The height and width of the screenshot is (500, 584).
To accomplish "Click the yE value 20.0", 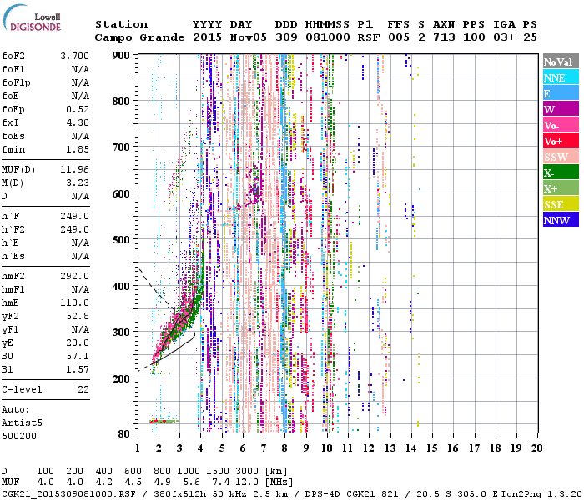I will coord(78,342).
